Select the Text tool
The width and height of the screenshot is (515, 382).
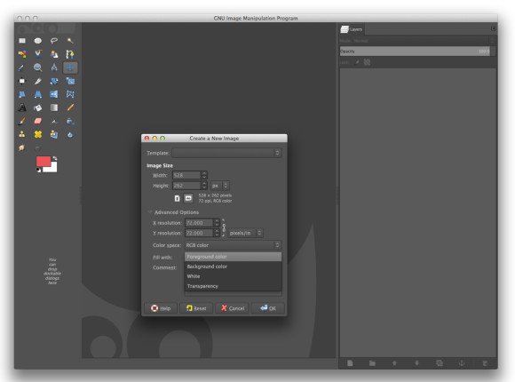point(22,107)
